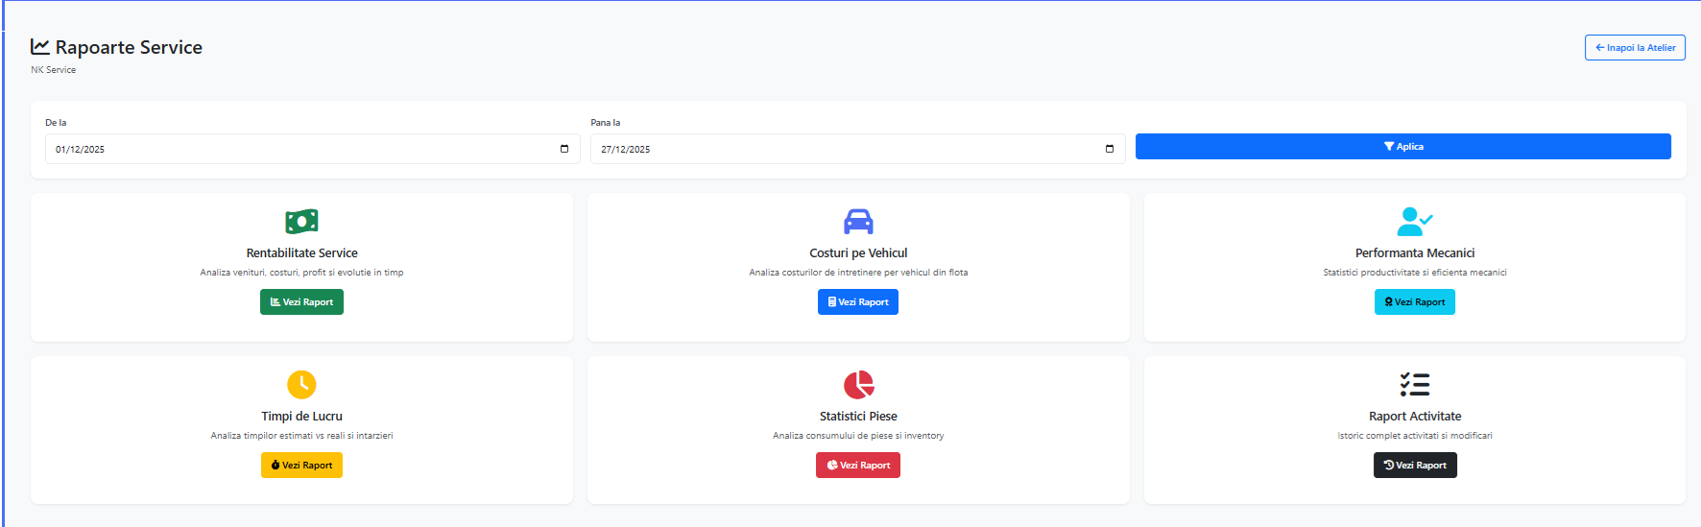Open Statistici Piese report via red Vezi Raport

click(x=858, y=466)
